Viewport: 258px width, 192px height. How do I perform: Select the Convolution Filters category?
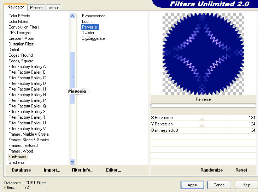[x=24, y=27]
